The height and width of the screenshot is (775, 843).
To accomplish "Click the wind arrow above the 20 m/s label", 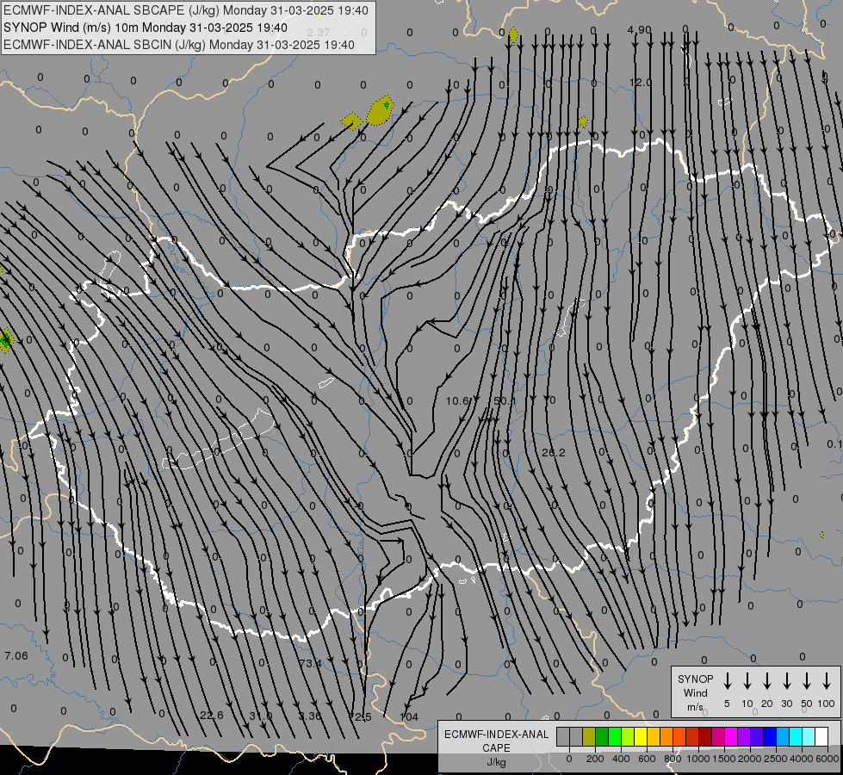I will tap(767, 681).
